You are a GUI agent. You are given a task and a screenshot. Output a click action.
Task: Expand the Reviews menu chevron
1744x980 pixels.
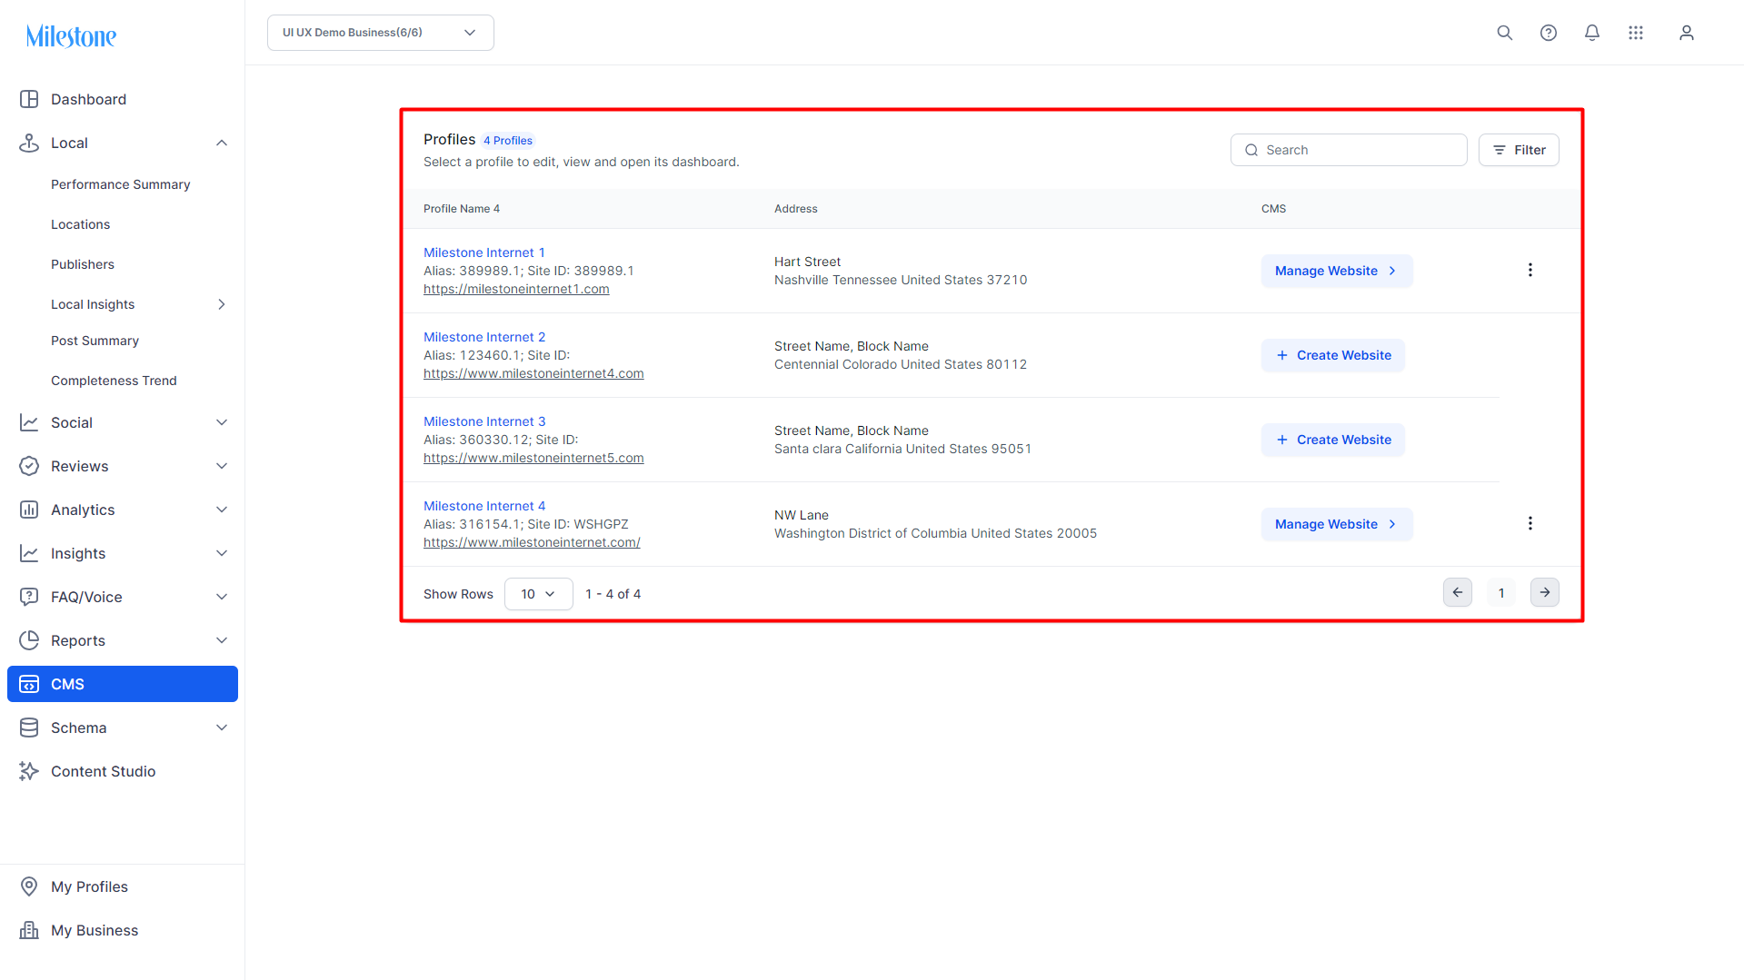[222, 466]
